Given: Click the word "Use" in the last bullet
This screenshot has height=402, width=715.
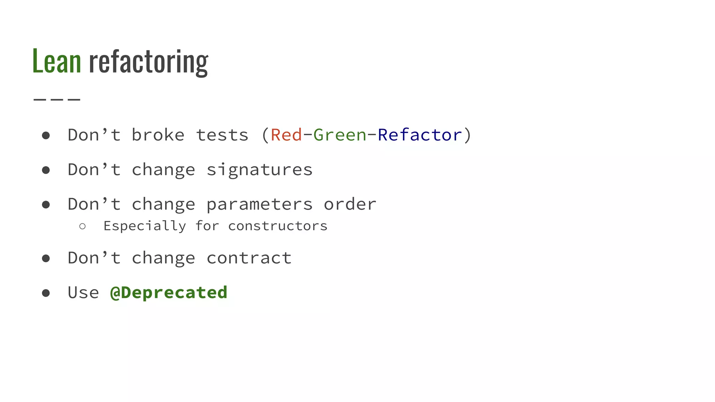Looking at the screenshot, I should pyautogui.click(x=83, y=292).
